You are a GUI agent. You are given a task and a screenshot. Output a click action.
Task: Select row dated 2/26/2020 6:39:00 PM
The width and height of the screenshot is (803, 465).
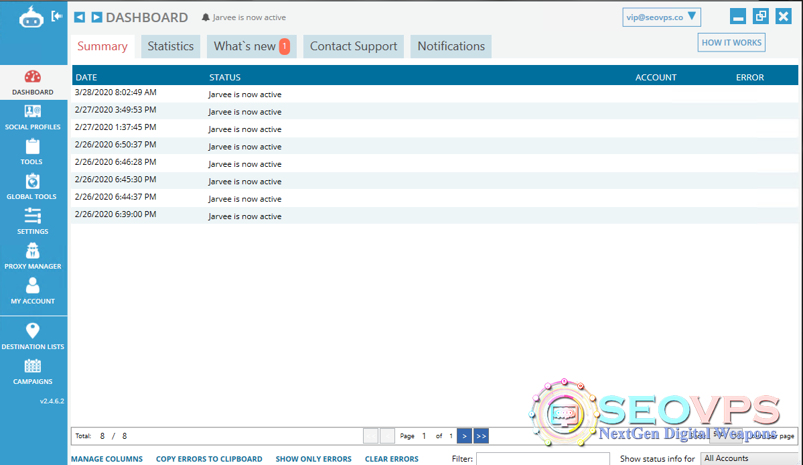(x=435, y=216)
